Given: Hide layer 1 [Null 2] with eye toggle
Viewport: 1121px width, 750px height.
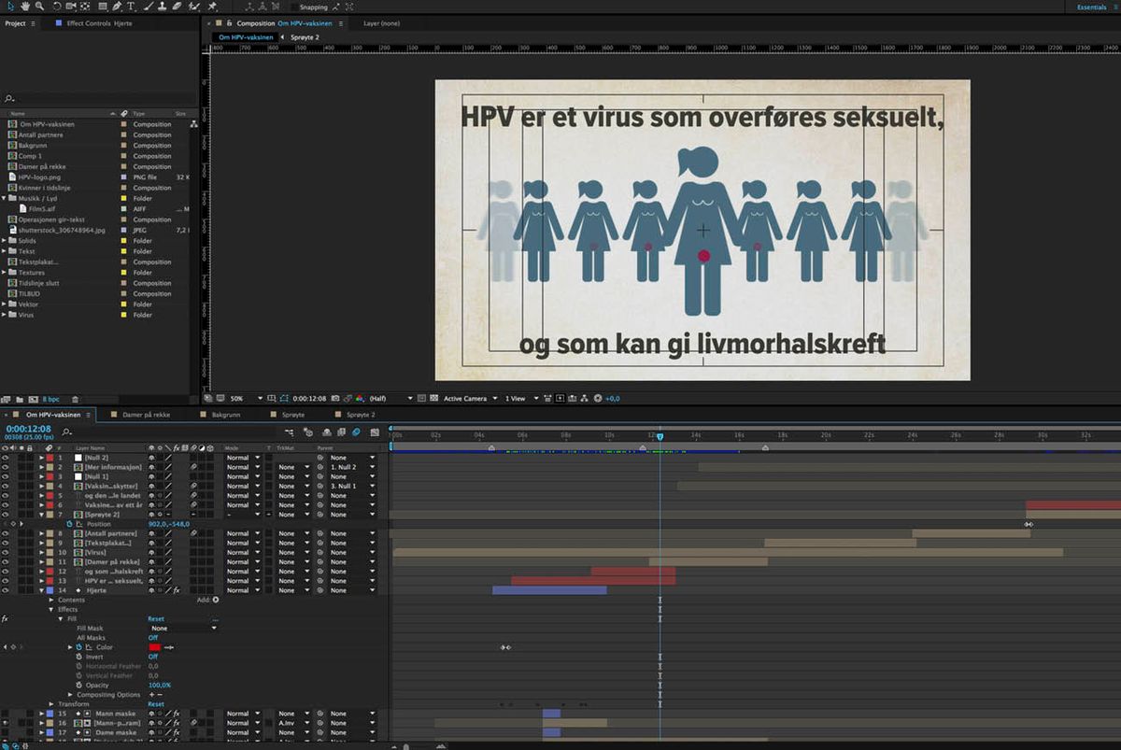Looking at the screenshot, I should click(x=6, y=458).
